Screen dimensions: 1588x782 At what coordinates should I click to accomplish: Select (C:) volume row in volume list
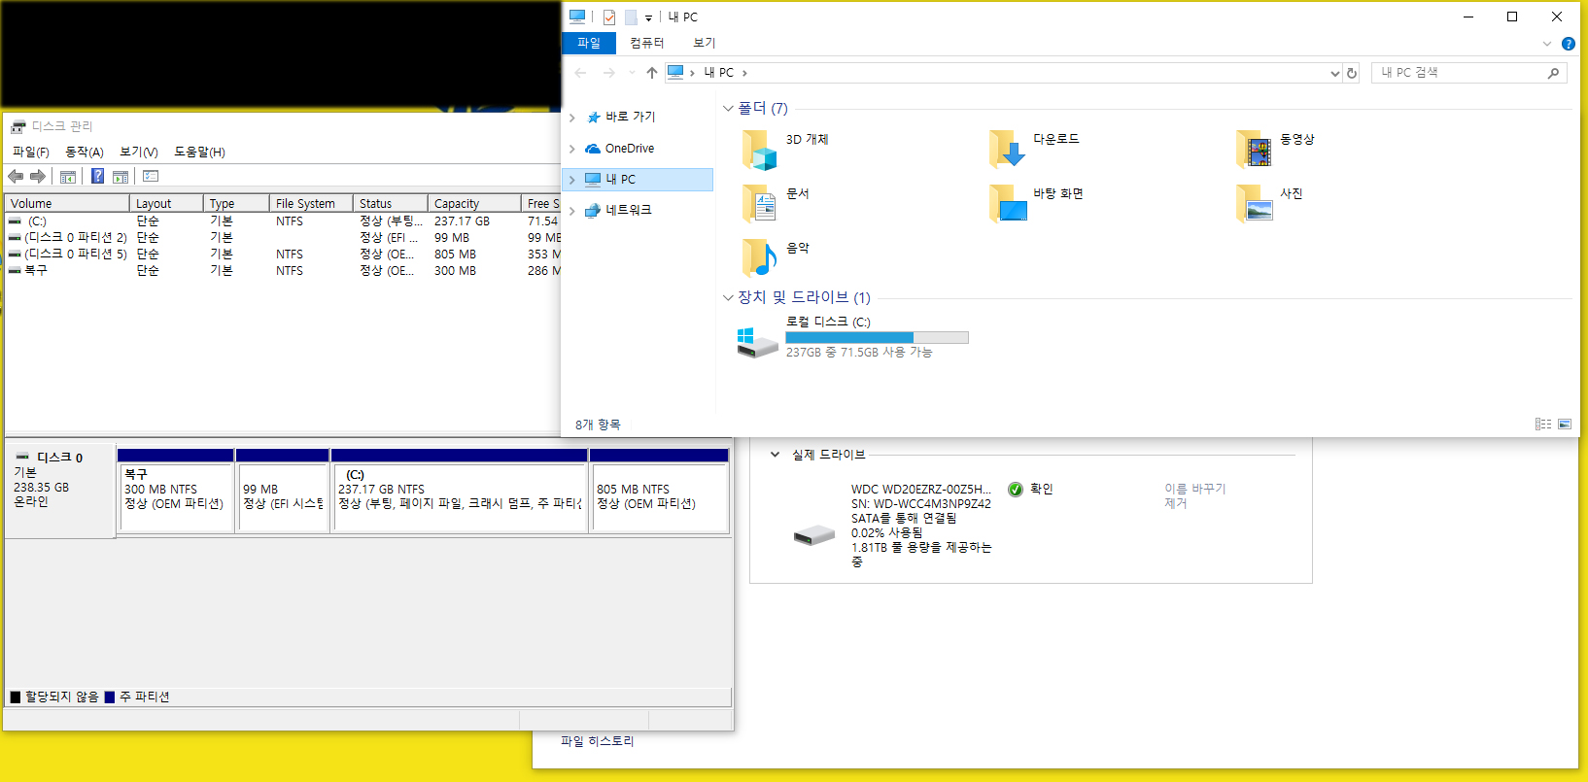click(283, 221)
